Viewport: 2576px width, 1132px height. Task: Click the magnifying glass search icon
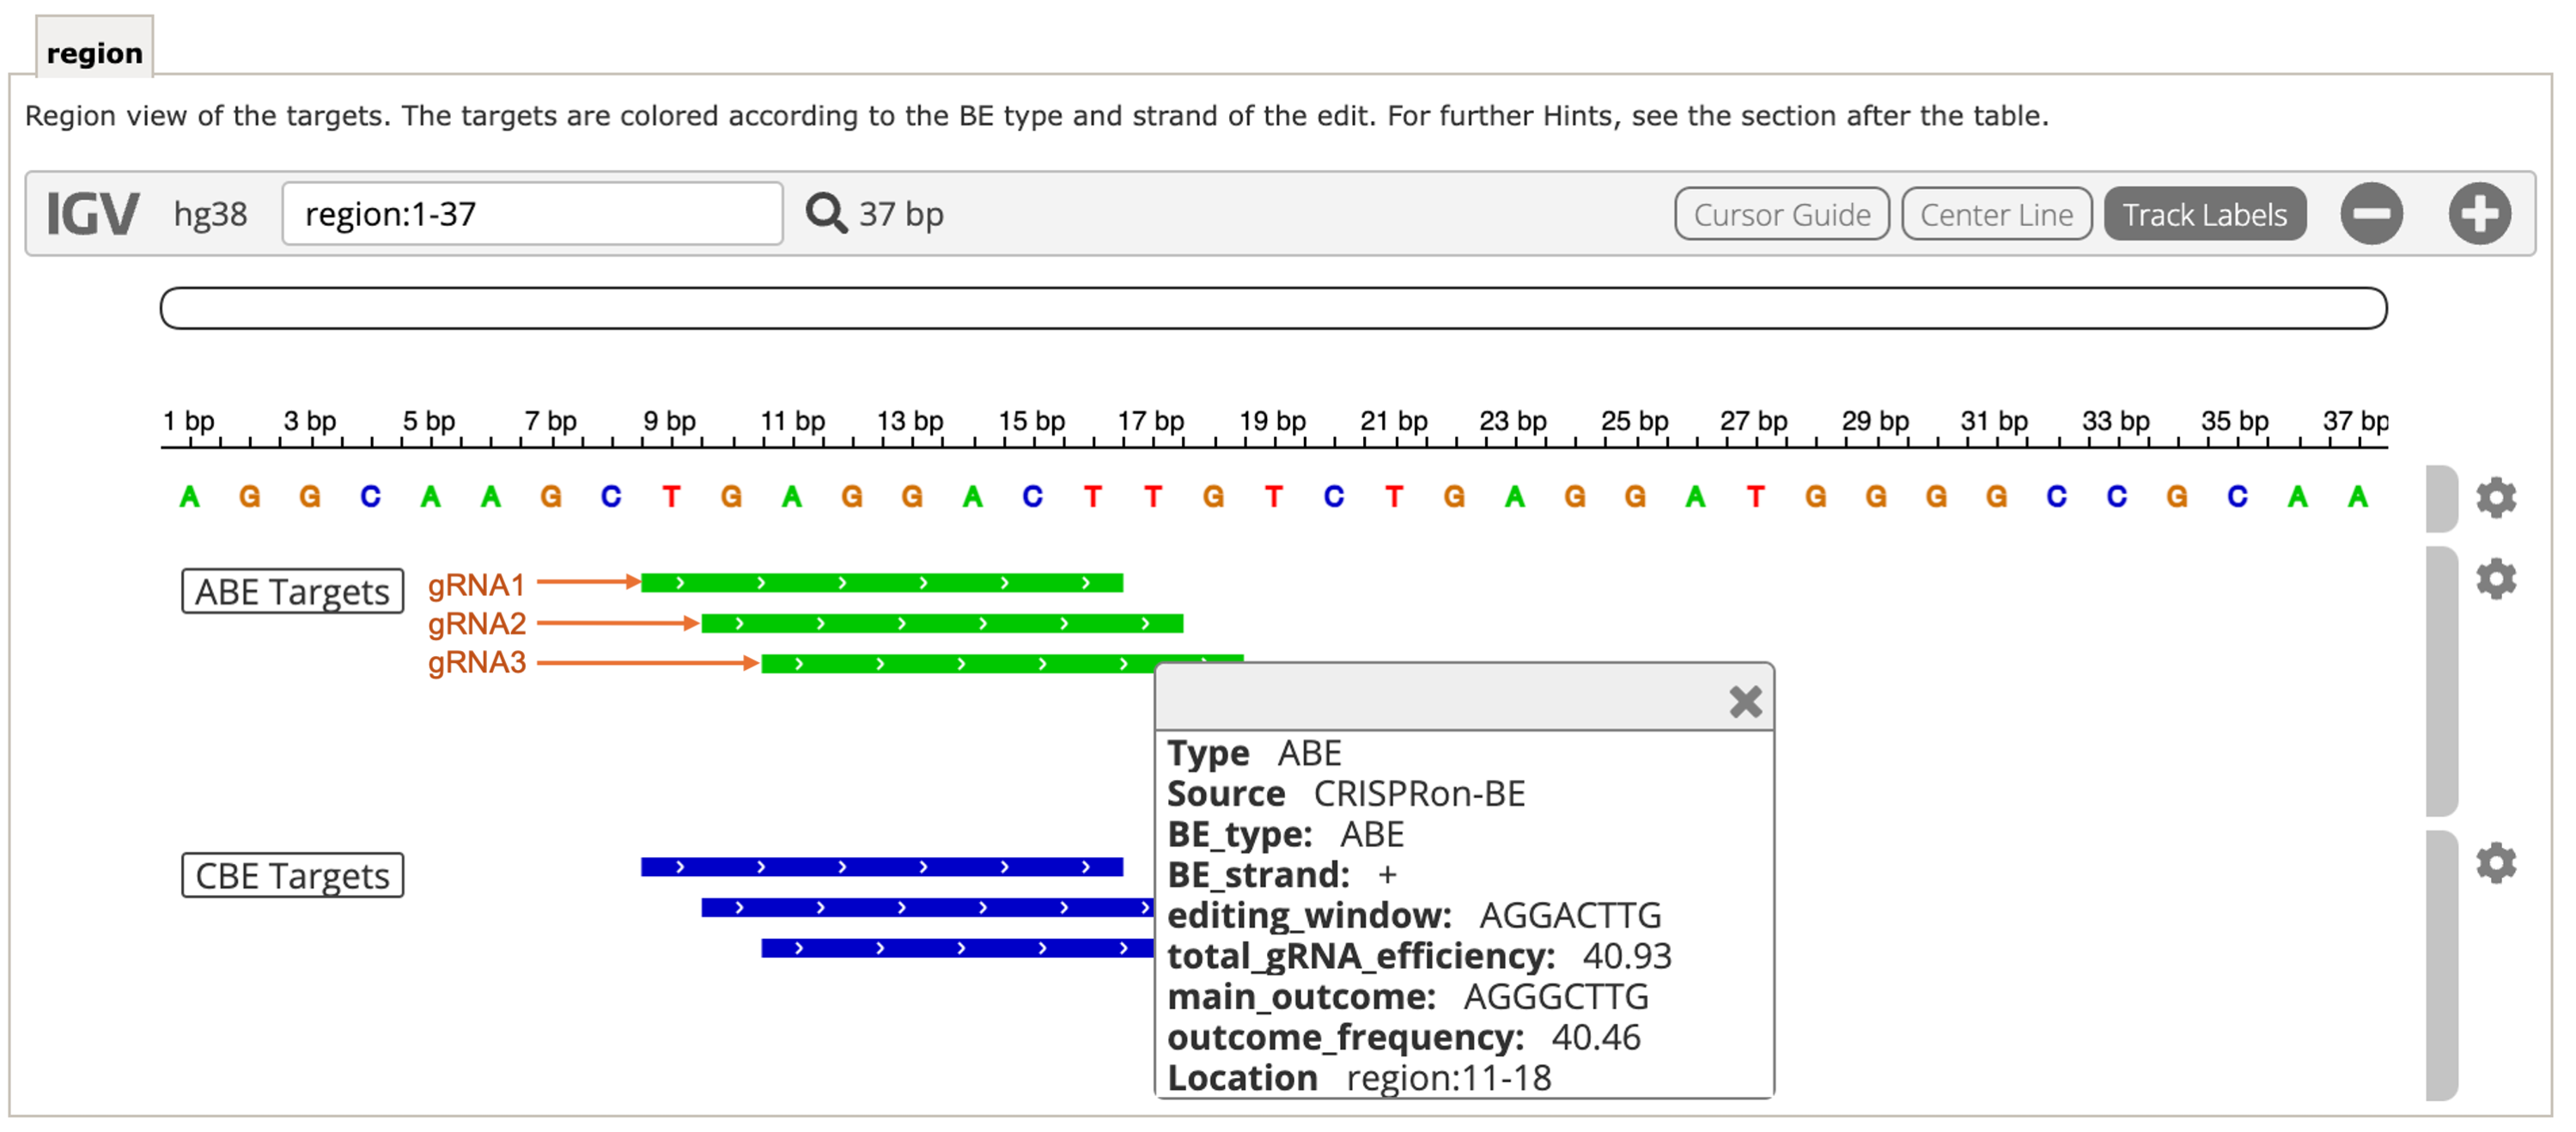(825, 213)
